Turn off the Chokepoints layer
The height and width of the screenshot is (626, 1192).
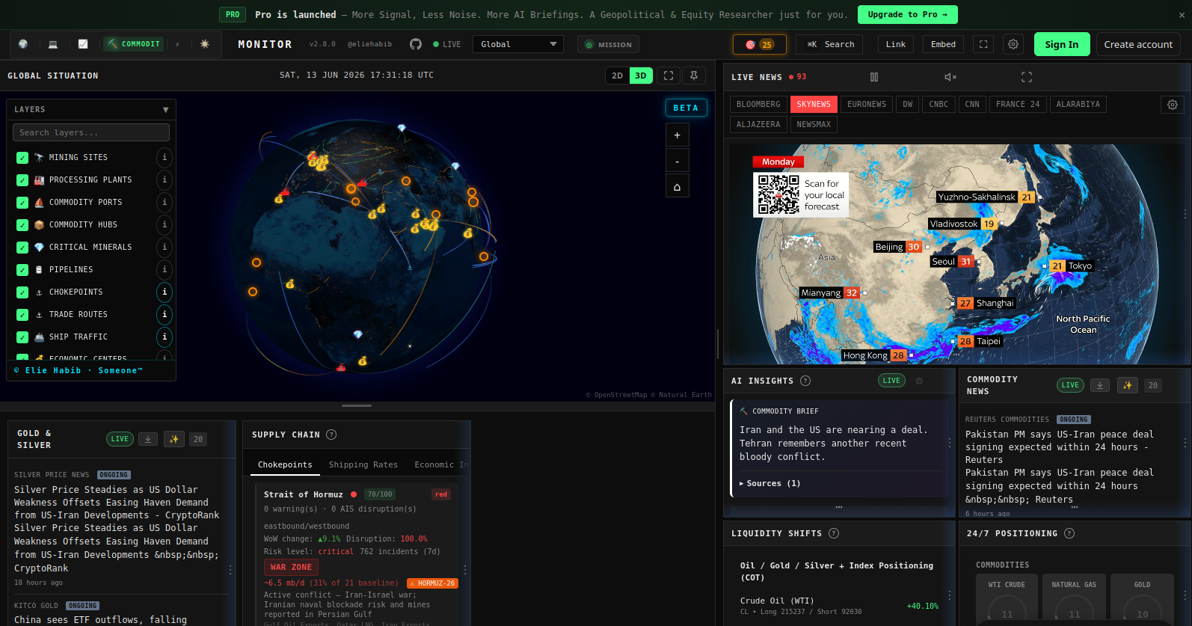22,292
